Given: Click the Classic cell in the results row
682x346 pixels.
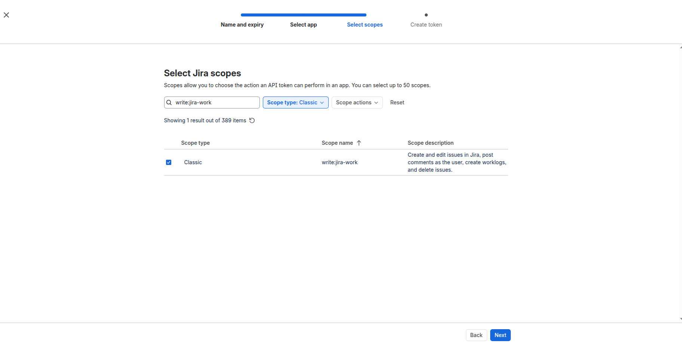Looking at the screenshot, I should [193, 162].
